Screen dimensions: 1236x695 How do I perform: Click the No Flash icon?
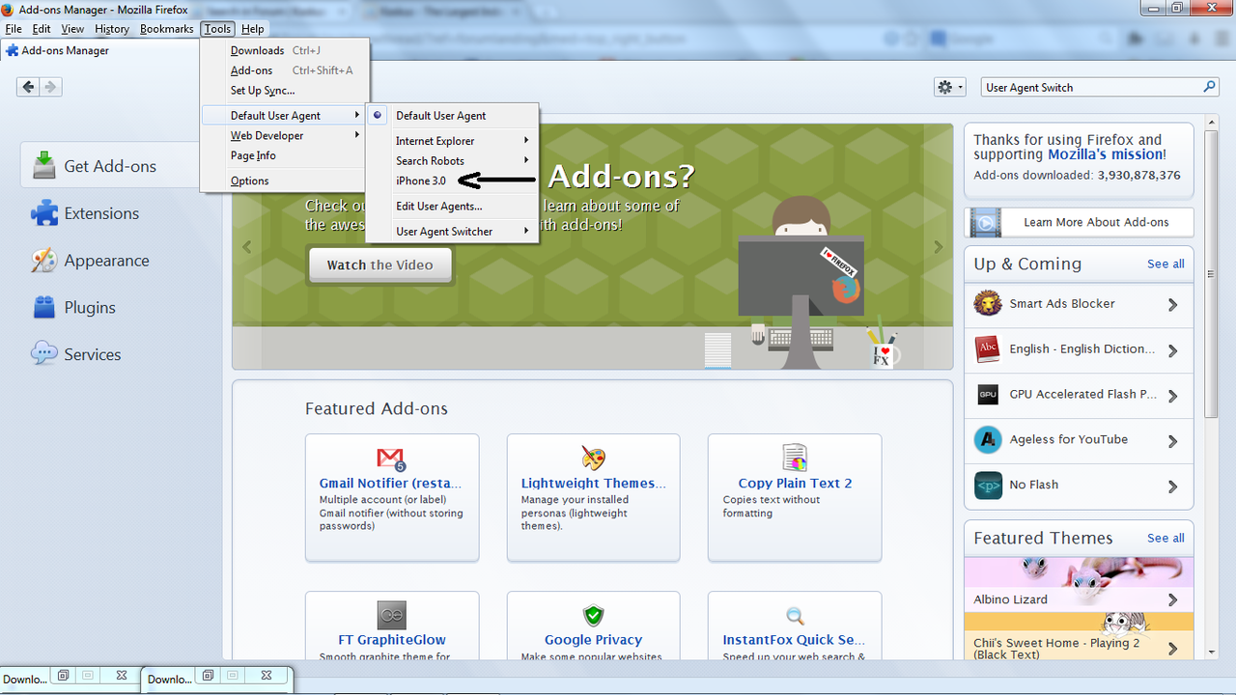click(x=988, y=486)
